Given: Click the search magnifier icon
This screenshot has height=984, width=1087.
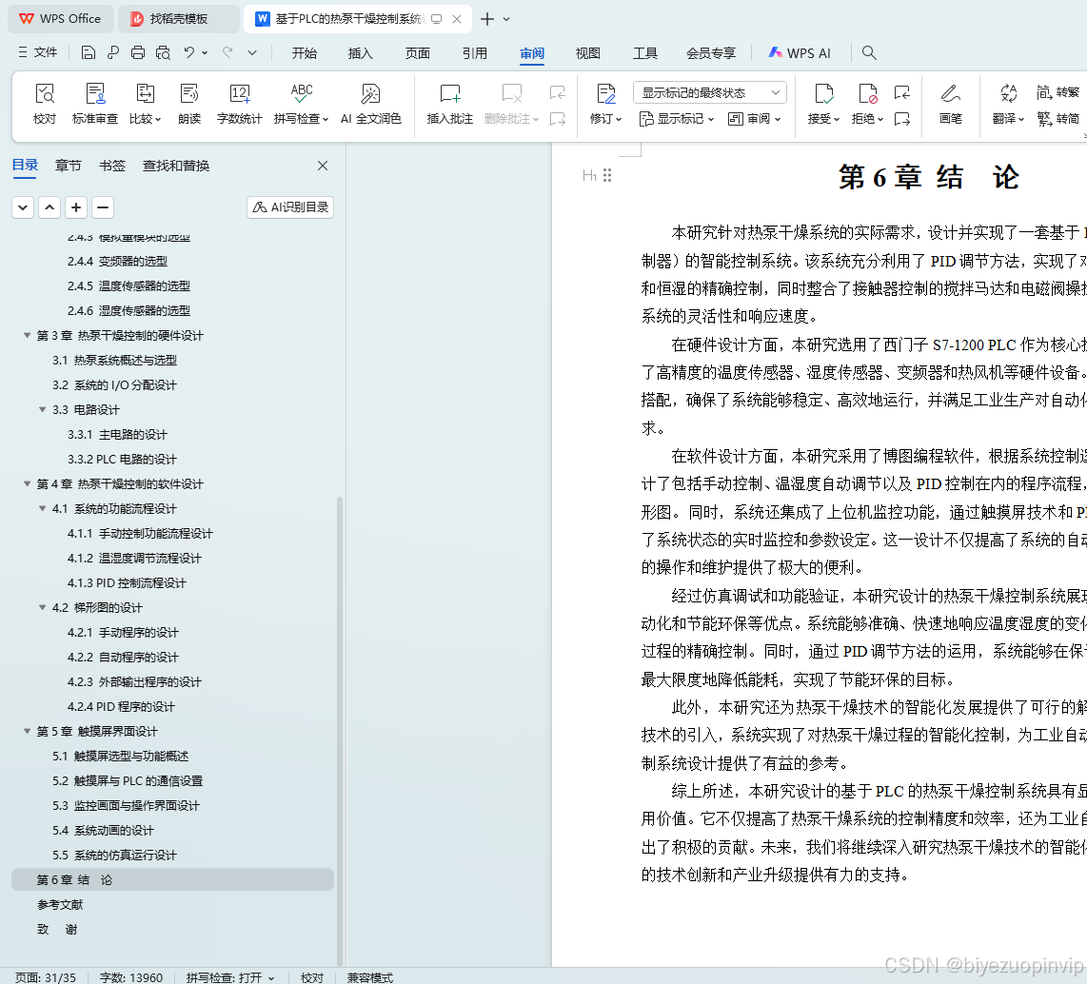Looking at the screenshot, I should click(869, 52).
